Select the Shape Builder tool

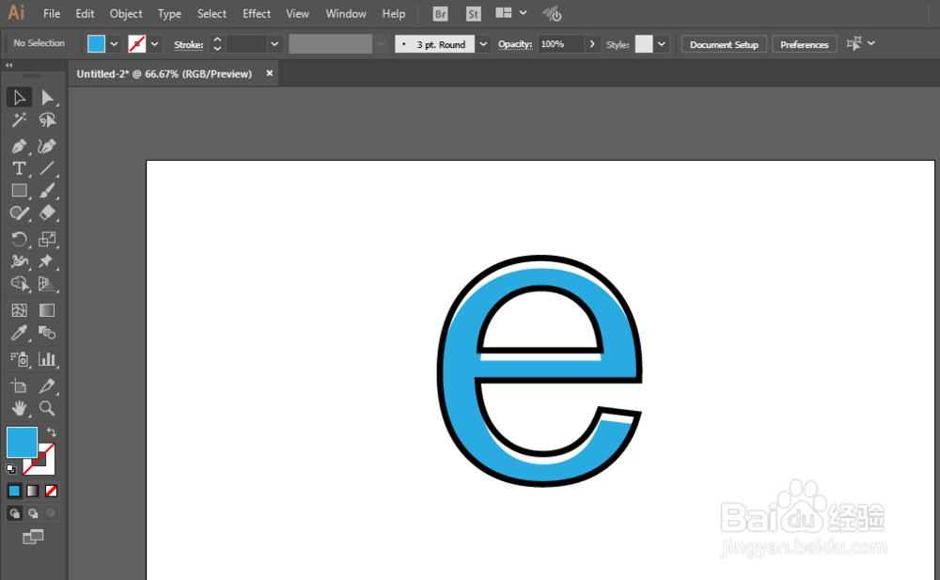click(x=19, y=284)
